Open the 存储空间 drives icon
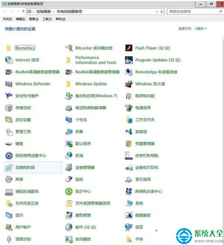224x245 pixels. point(9,108)
